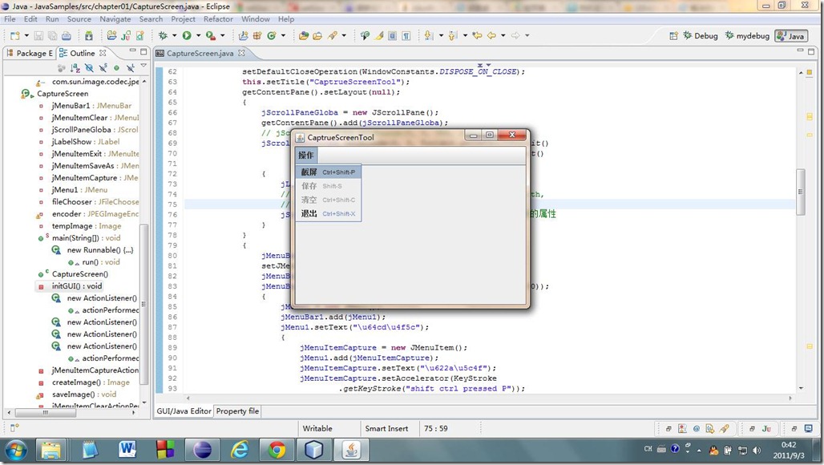Screen dimensions: 824x465
Task: Open the Outline view menu dropdown triangle
Action: pos(143,67)
